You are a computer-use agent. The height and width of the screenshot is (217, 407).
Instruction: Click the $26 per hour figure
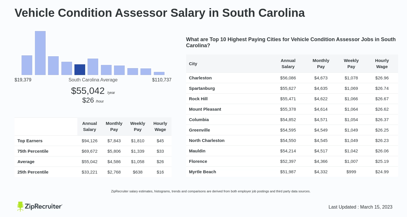pyautogui.click(x=93, y=100)
